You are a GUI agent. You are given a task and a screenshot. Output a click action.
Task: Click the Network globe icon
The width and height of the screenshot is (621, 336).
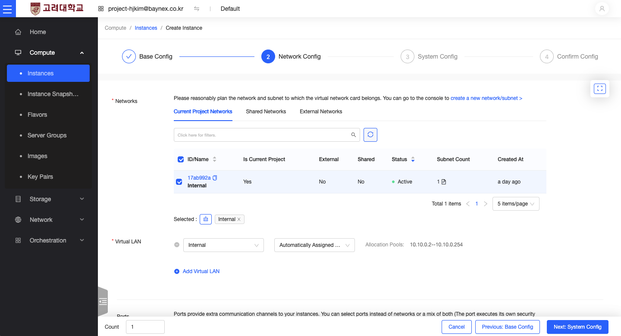point(18,220)
